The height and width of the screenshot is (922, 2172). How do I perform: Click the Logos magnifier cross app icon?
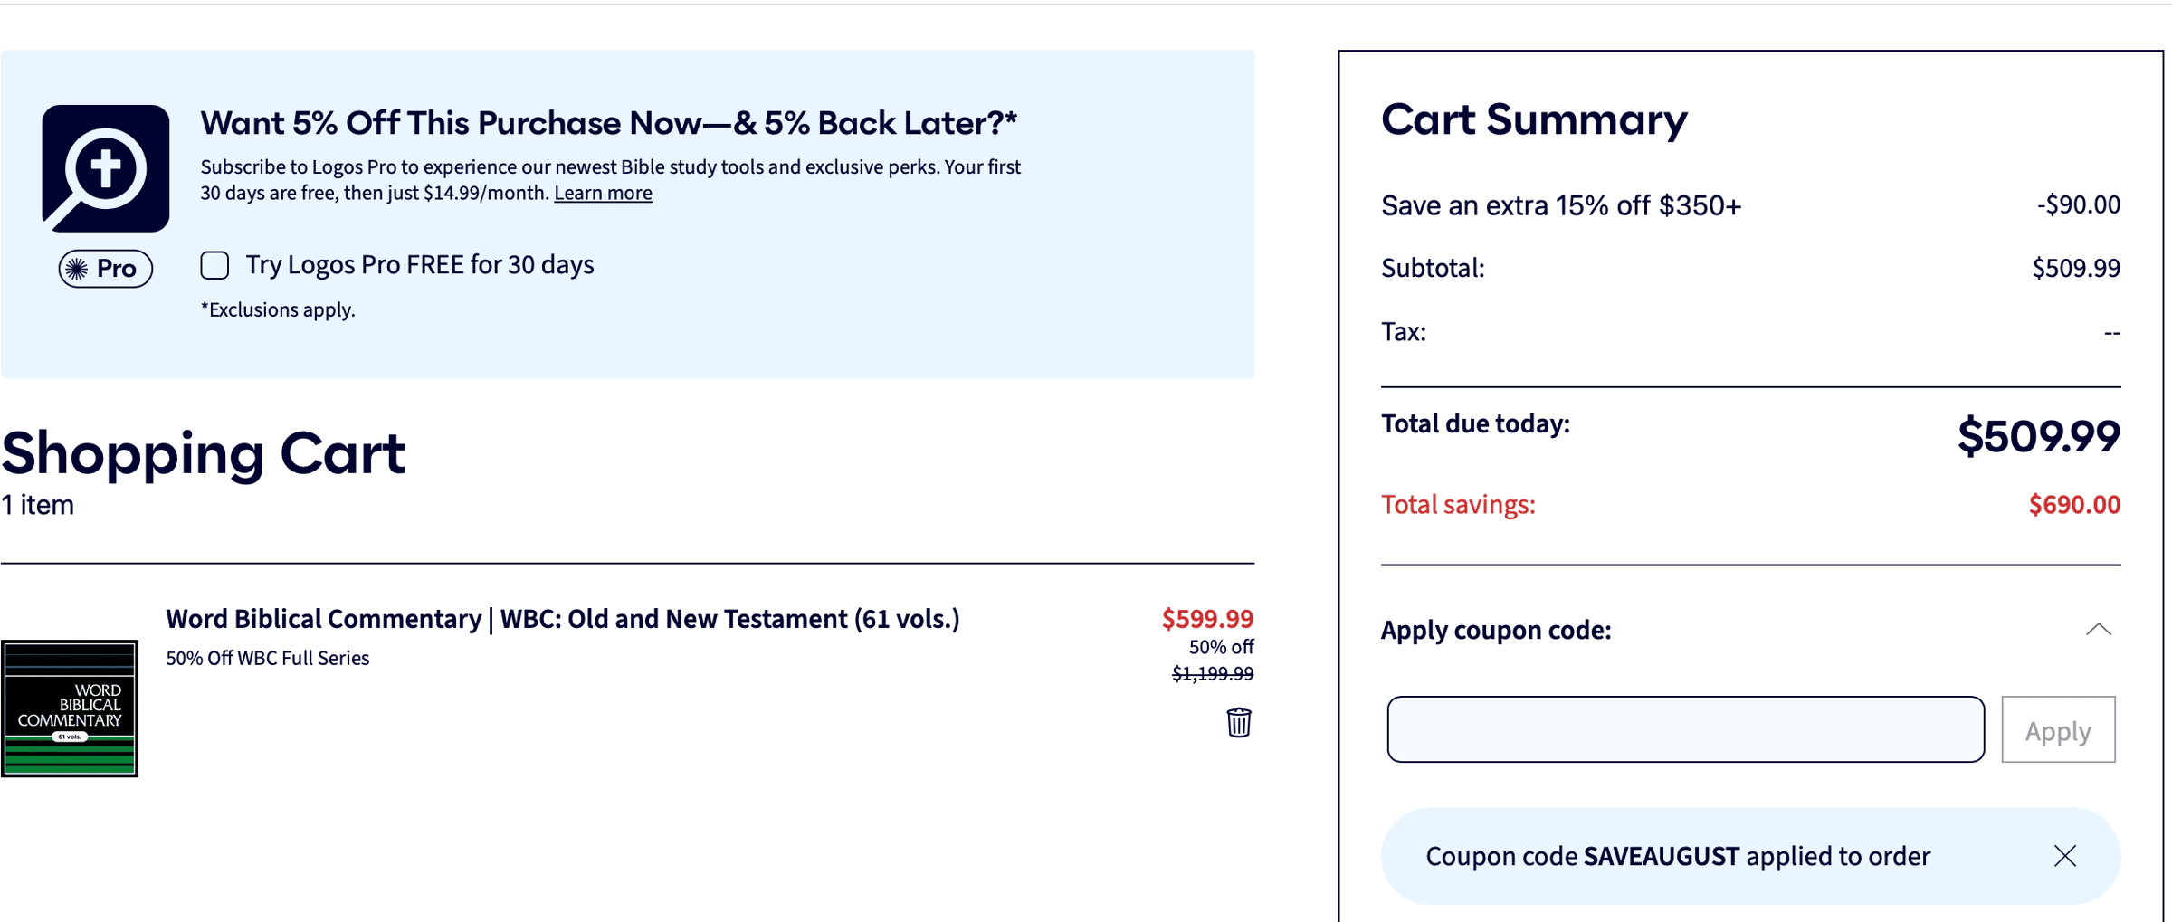[106, 168]
